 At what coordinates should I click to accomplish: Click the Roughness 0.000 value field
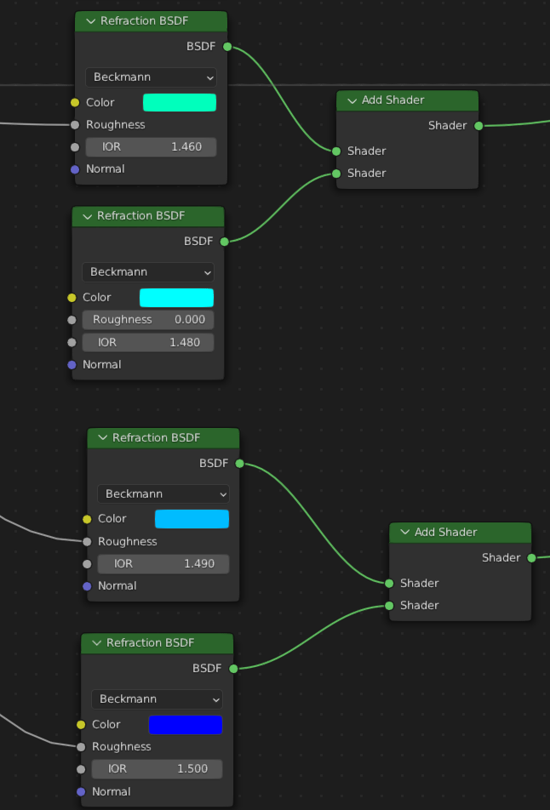[148, 320]
